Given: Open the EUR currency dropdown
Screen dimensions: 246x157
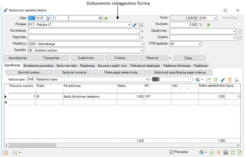Looking at the screenshot, I should (215, 18).
